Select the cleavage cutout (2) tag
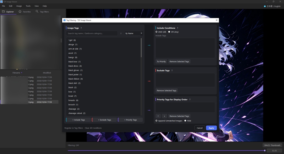Viewport: 284px width, 154px height. click(x=77, y=113)
